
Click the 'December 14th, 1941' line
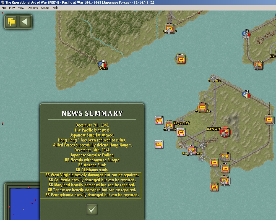92,150
